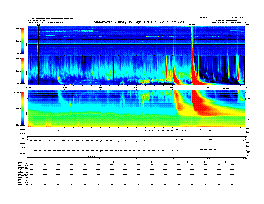Click the -137.50 color scale label
Viewport: 264px width, 204px height.
[x=18, y=109]
